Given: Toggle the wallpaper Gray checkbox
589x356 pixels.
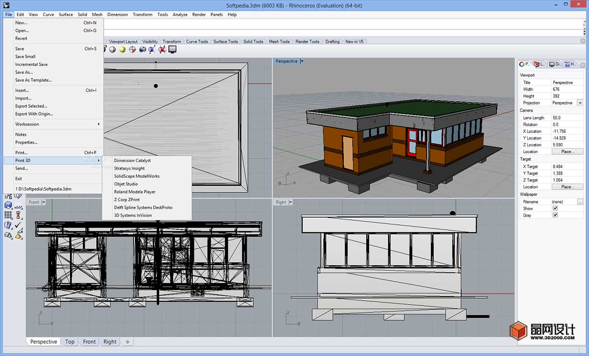Looking at the screenshot, I should point(555,215).
